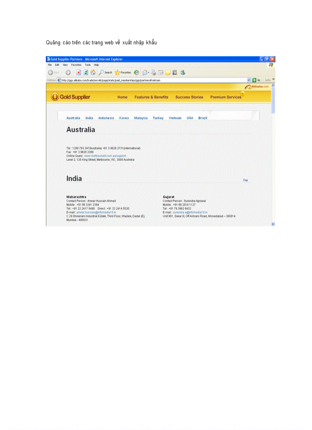Expand the address bar history dropdown
Screen dimensions: 312x430
(250, 80)
